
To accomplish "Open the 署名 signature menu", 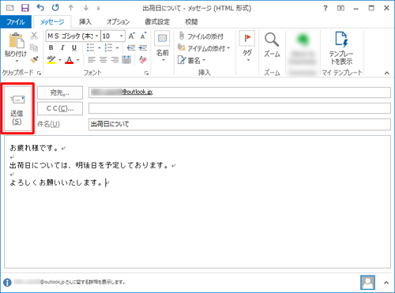I will [x=191, y=60].
